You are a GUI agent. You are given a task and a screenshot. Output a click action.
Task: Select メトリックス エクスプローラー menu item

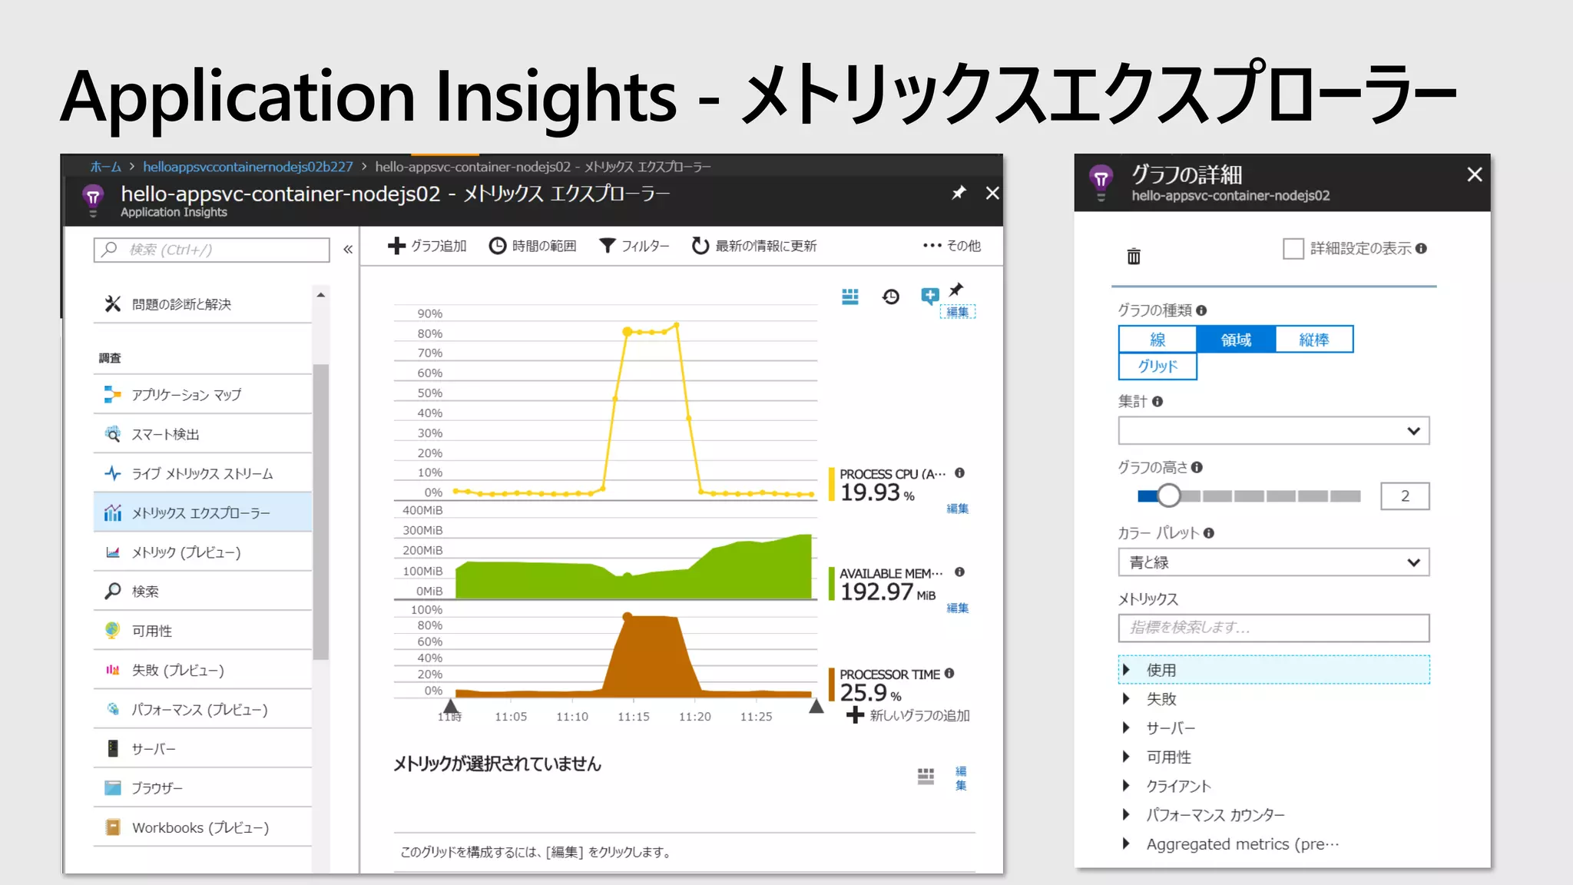click(203, 512)
